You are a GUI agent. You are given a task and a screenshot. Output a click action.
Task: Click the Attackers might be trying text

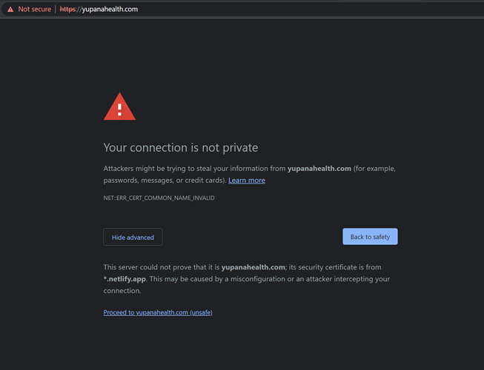pyautogui.click(x=145, y=169)
